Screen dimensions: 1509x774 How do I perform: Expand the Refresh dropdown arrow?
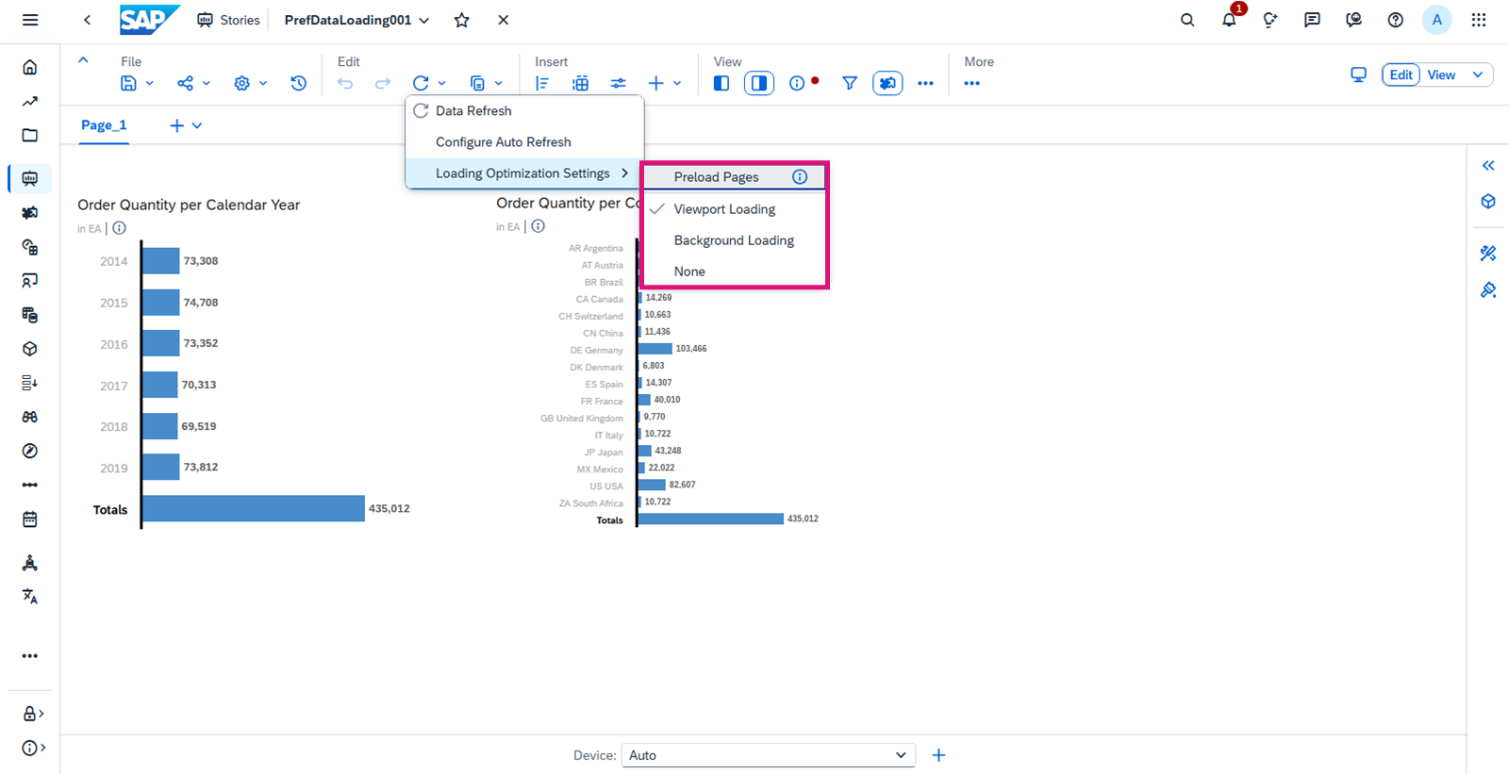(x=441, y=83)
